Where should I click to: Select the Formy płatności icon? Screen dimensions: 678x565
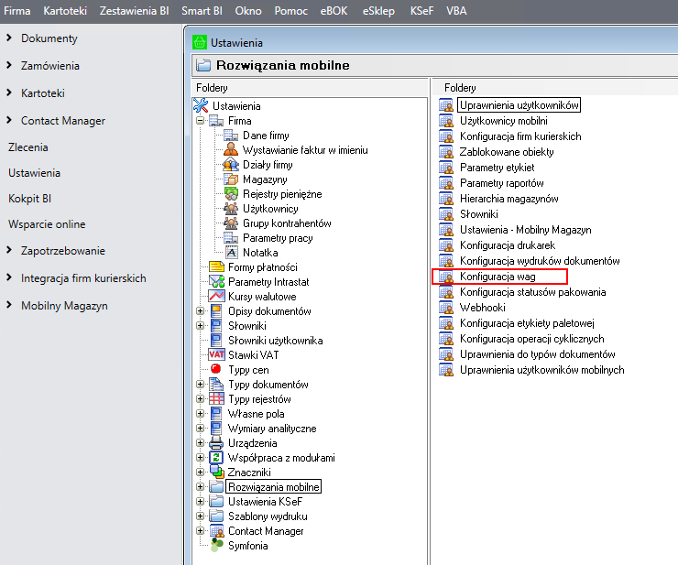[x=216, y=267]
